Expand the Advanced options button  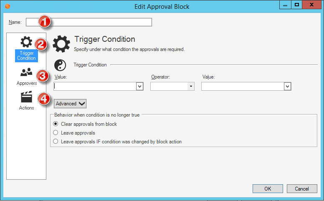pyautogui.click(x=70, y=104)
